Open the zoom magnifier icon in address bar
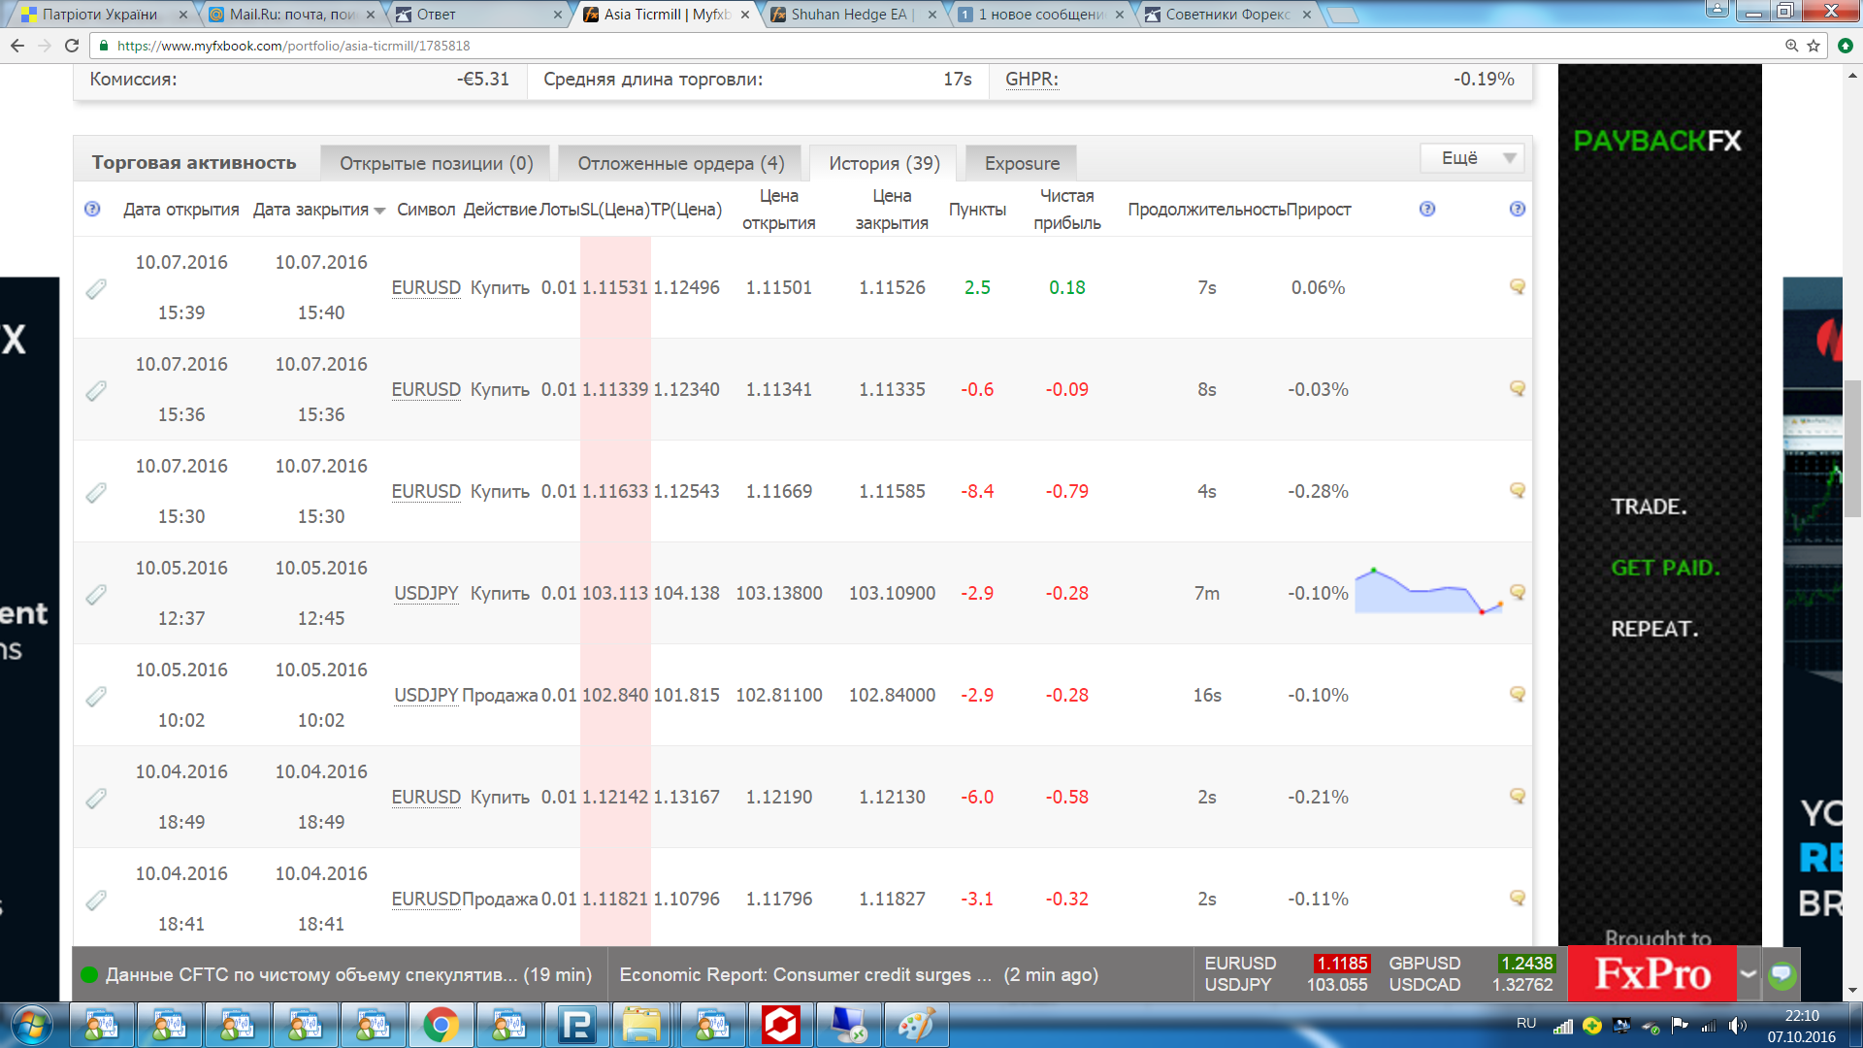 (1792, 46)
